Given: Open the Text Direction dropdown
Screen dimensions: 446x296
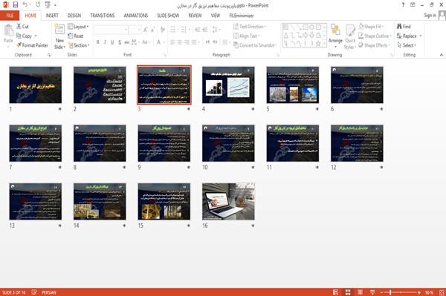Looking at the screenshot, I should 250,27.
